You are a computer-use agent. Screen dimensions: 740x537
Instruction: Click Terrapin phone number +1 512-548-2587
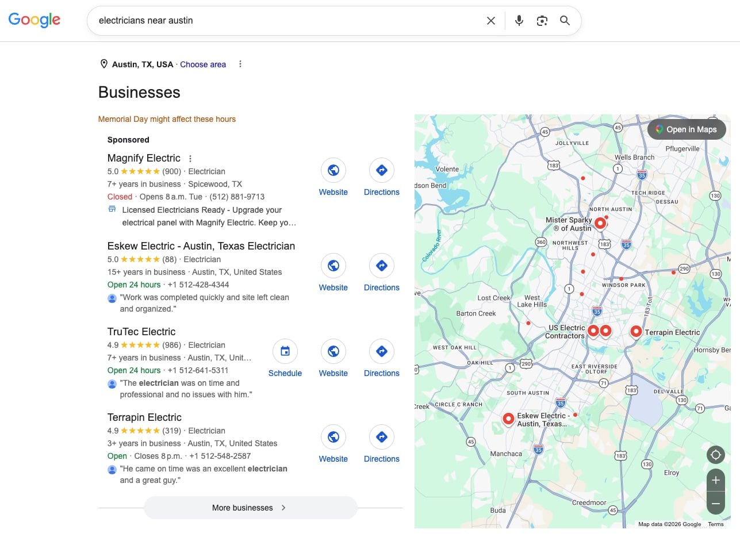click(x=220, y=456)
